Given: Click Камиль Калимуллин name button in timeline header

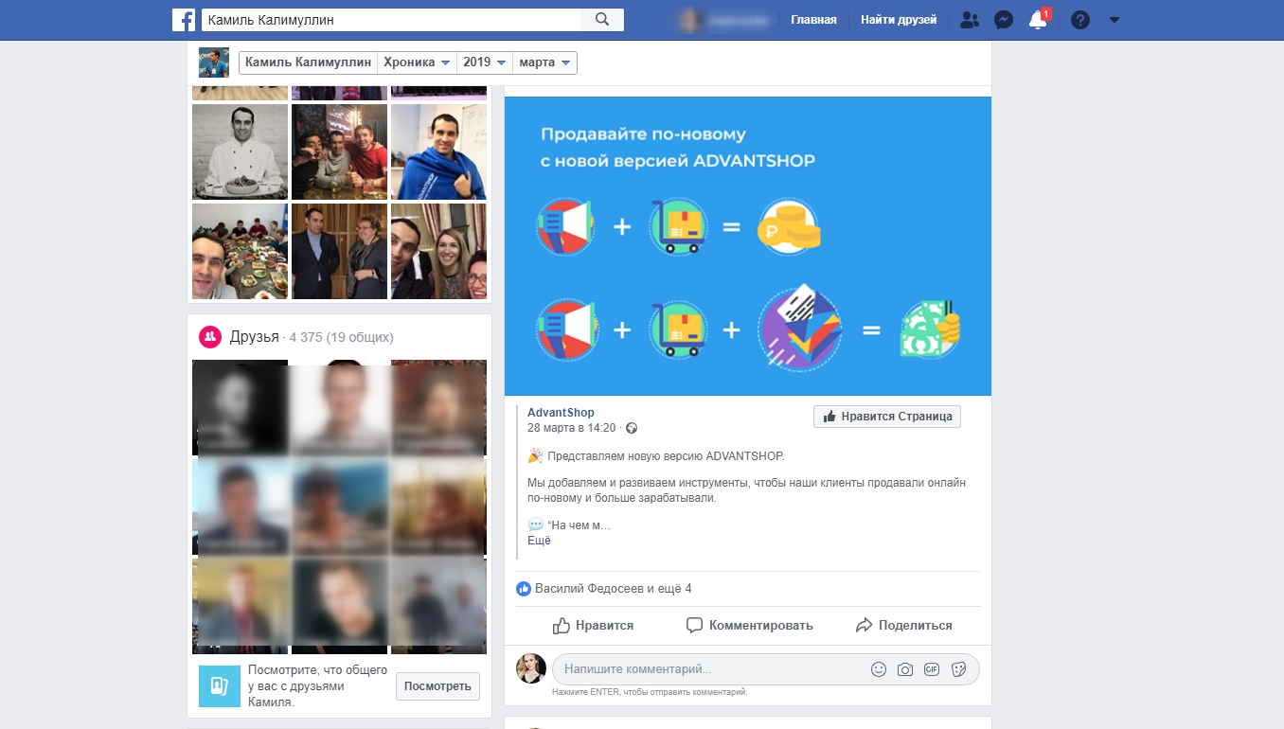Looking at the screenshot, I should (x=308, y=62).
